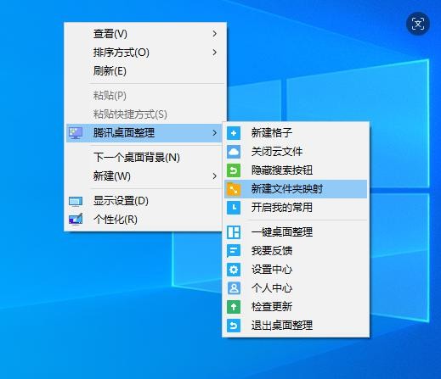Choose 关闭云文件
This screenshot has width=441, height=379.
click(296, 152)
